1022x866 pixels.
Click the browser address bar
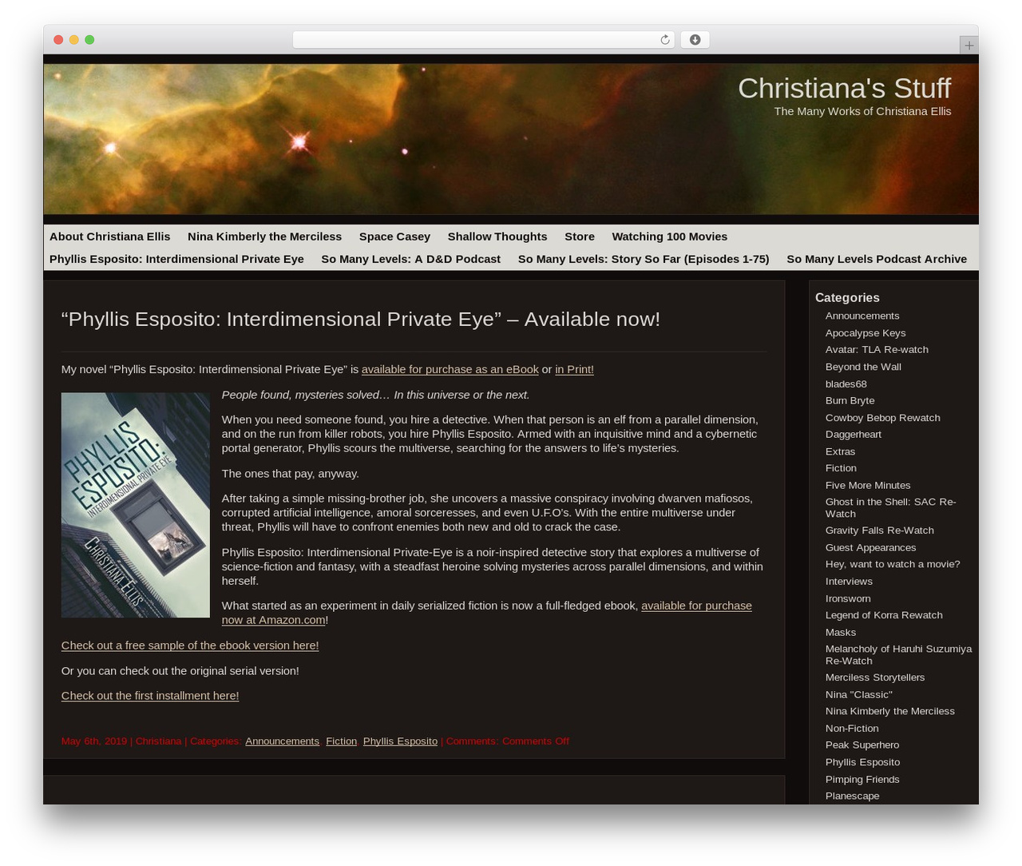(483, 40)
